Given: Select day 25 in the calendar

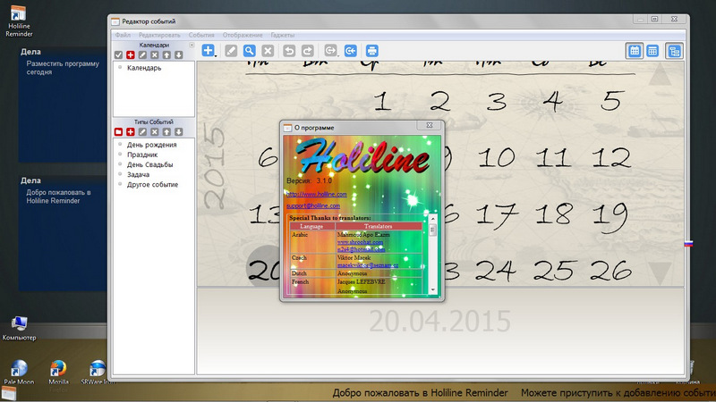Looking at the screenshot, I should pos(555,271).
